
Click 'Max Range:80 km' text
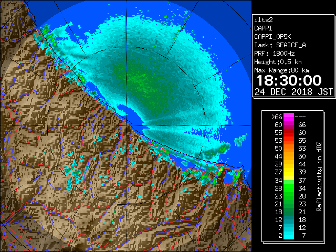[x=281, y=70]
